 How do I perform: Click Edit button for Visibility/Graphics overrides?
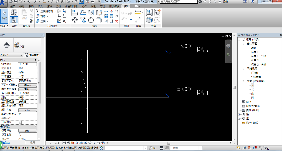[27, 85]
